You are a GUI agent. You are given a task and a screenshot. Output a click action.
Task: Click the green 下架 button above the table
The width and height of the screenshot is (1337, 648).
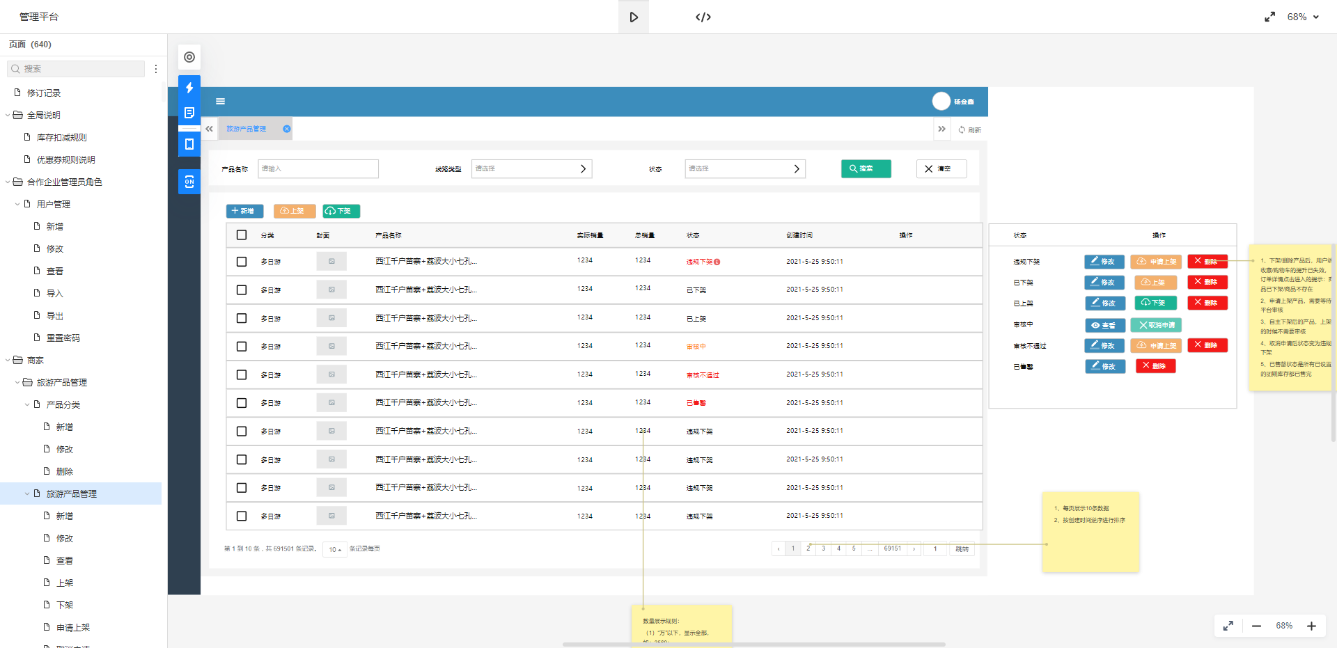coord(341,211)
